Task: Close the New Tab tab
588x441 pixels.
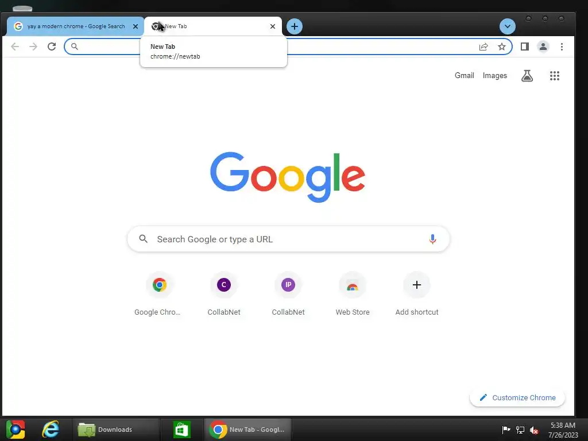Action: click(x=273, y=26)
